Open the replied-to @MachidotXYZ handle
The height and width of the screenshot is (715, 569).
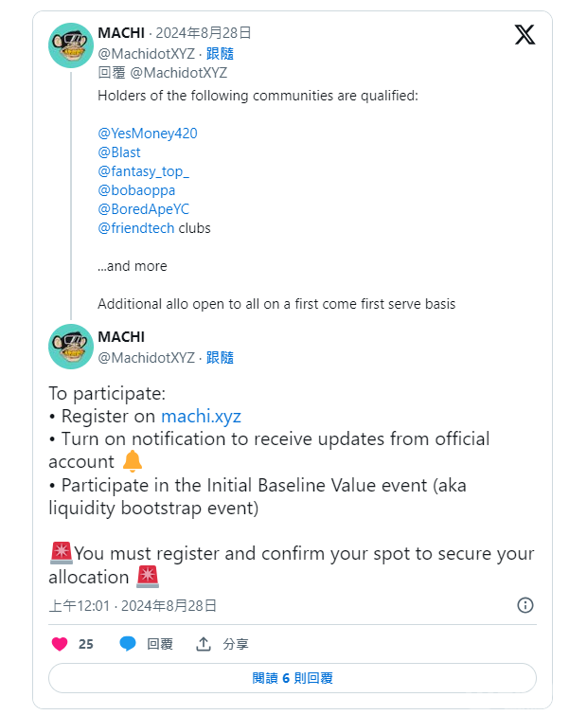178,73
